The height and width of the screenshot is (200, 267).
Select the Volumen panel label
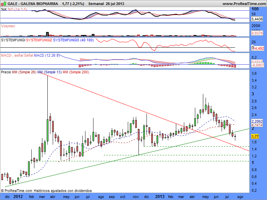[x=8, y=26]
